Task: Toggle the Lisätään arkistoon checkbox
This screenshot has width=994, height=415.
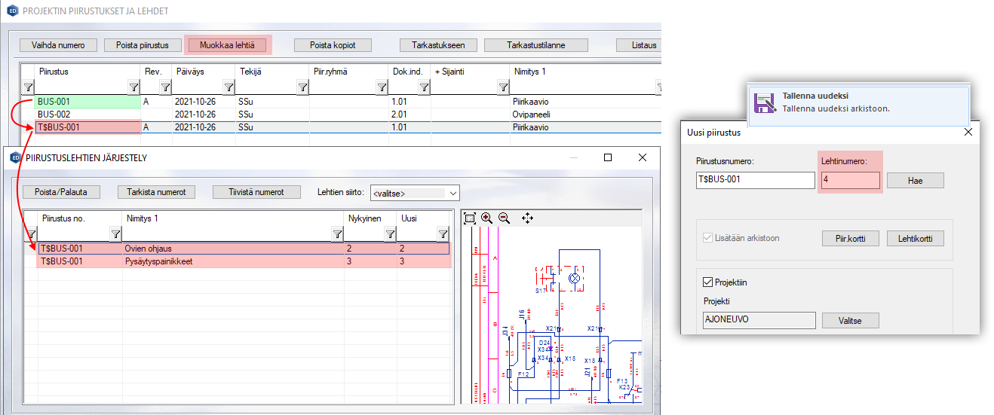Action: tap(707, 238)
